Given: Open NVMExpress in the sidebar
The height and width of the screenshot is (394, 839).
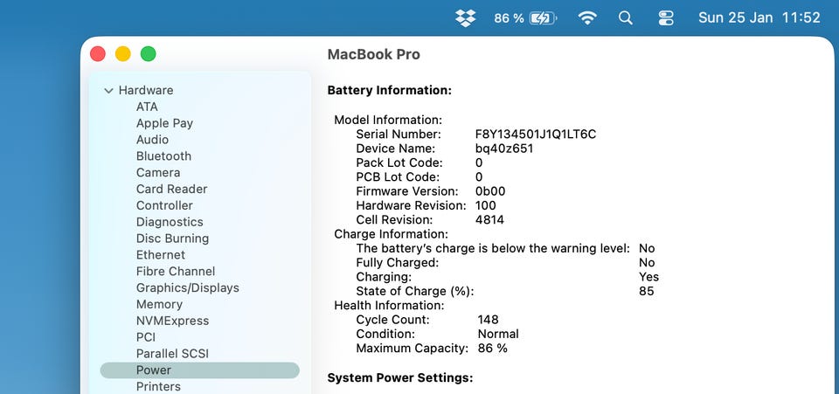Looking at the screenshot, I should 172,321.
